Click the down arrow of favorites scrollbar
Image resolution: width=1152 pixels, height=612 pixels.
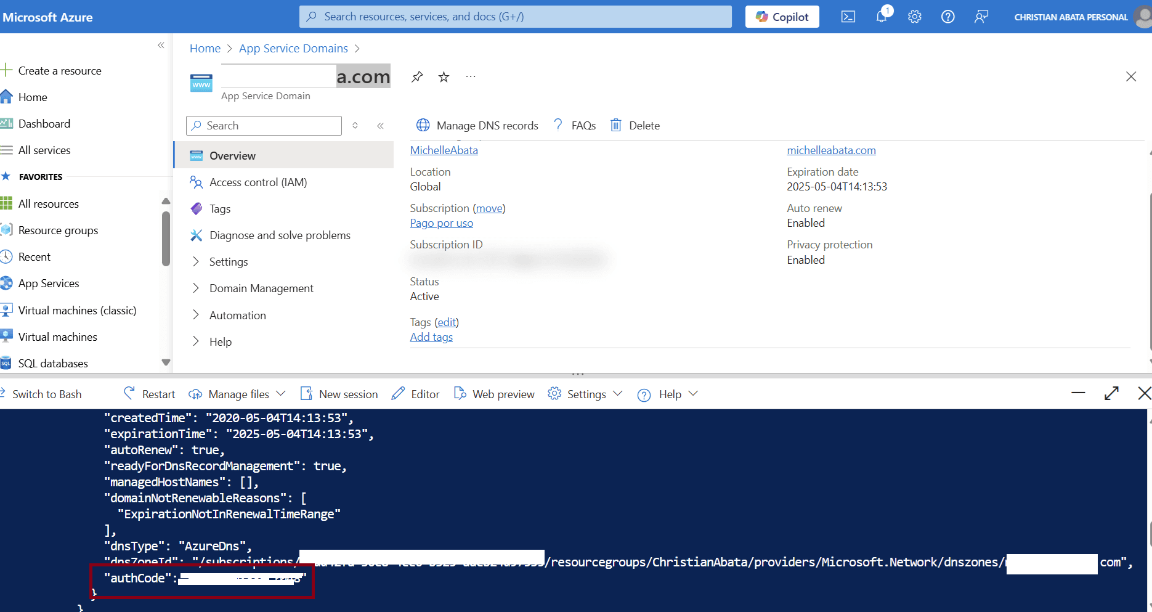166,362
